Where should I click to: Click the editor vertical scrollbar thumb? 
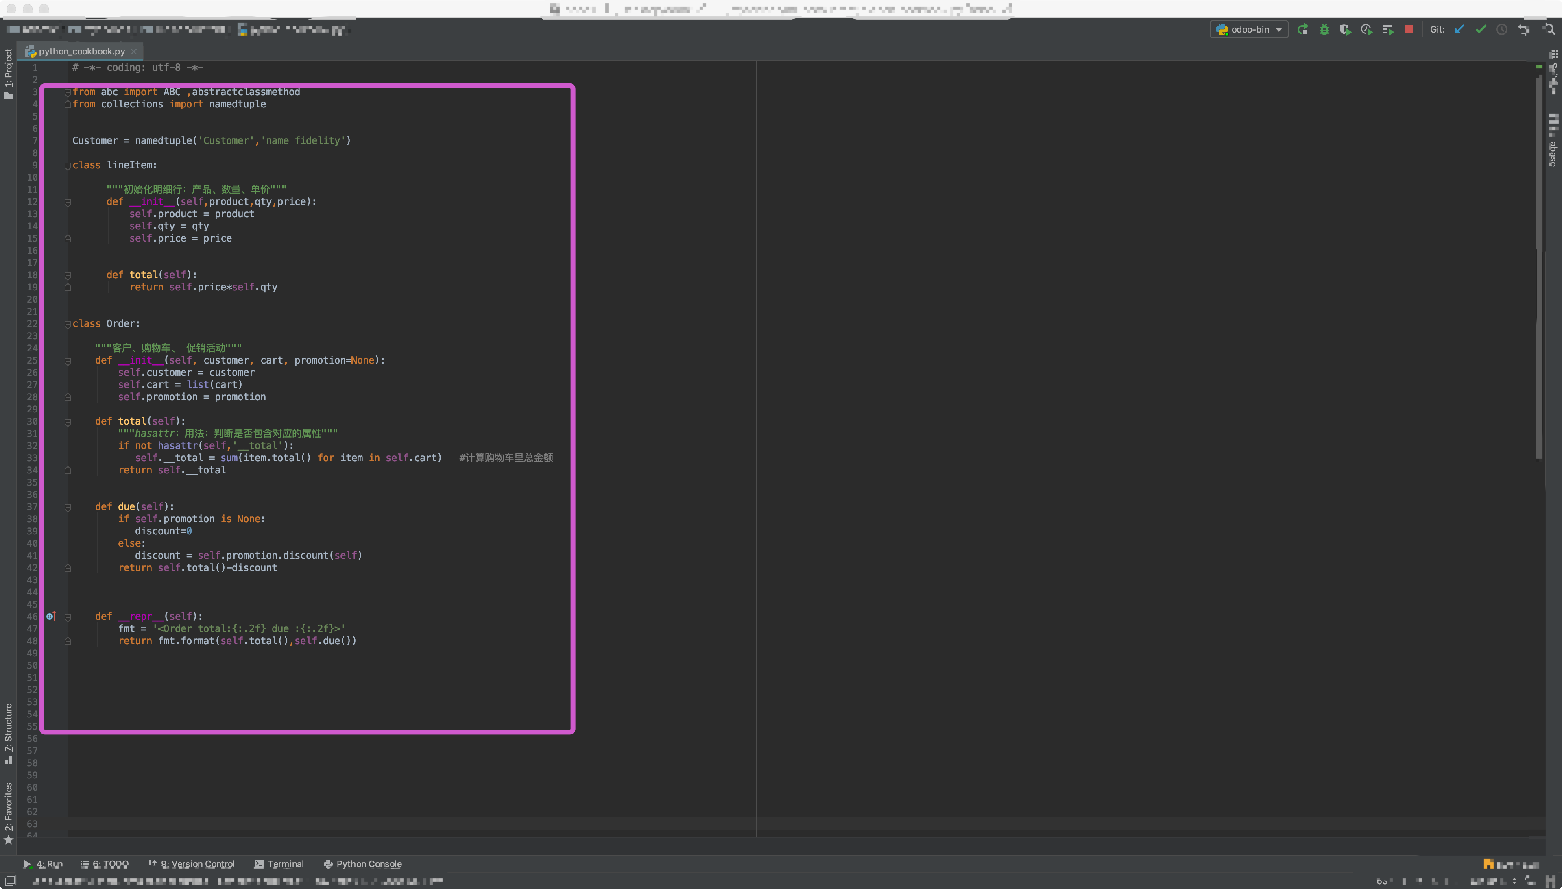click(1539, 269)
